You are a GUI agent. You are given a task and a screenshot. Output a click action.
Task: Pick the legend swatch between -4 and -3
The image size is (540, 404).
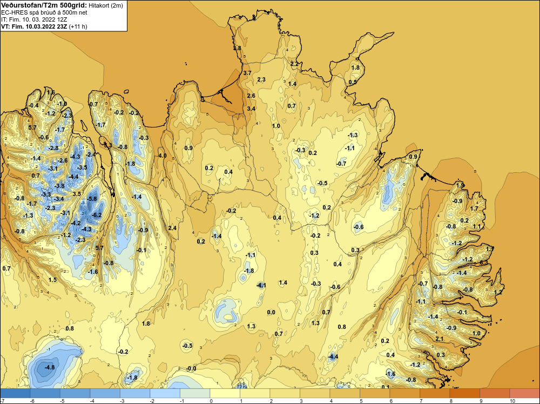[105, 393]
